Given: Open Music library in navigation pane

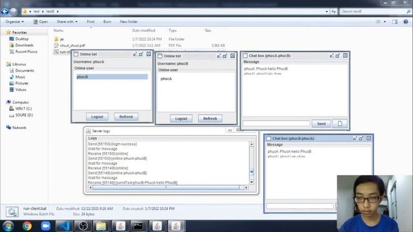Looking at the screenshot, I should [x=20, y=77].
